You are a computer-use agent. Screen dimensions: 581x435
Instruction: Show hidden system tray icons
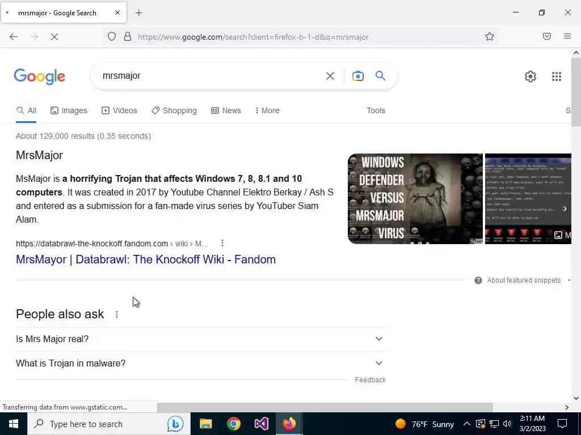(467, 424)
